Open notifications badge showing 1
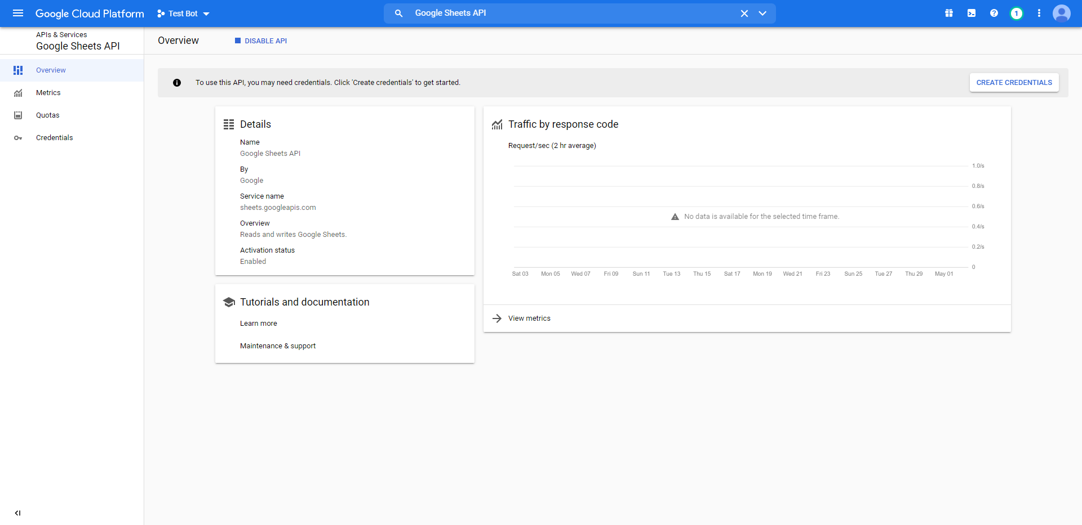 [1016, 14]
